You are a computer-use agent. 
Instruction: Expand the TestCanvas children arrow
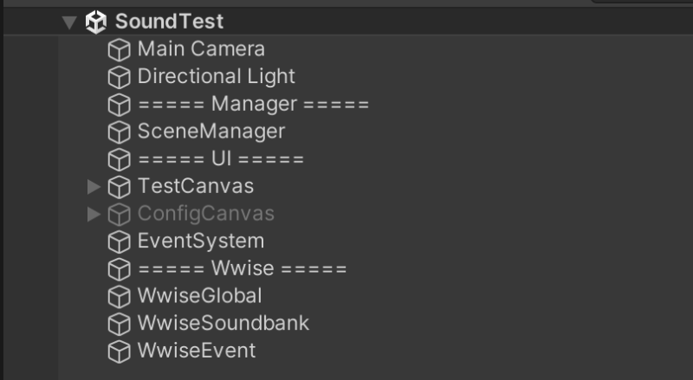[x=94, y=186]
